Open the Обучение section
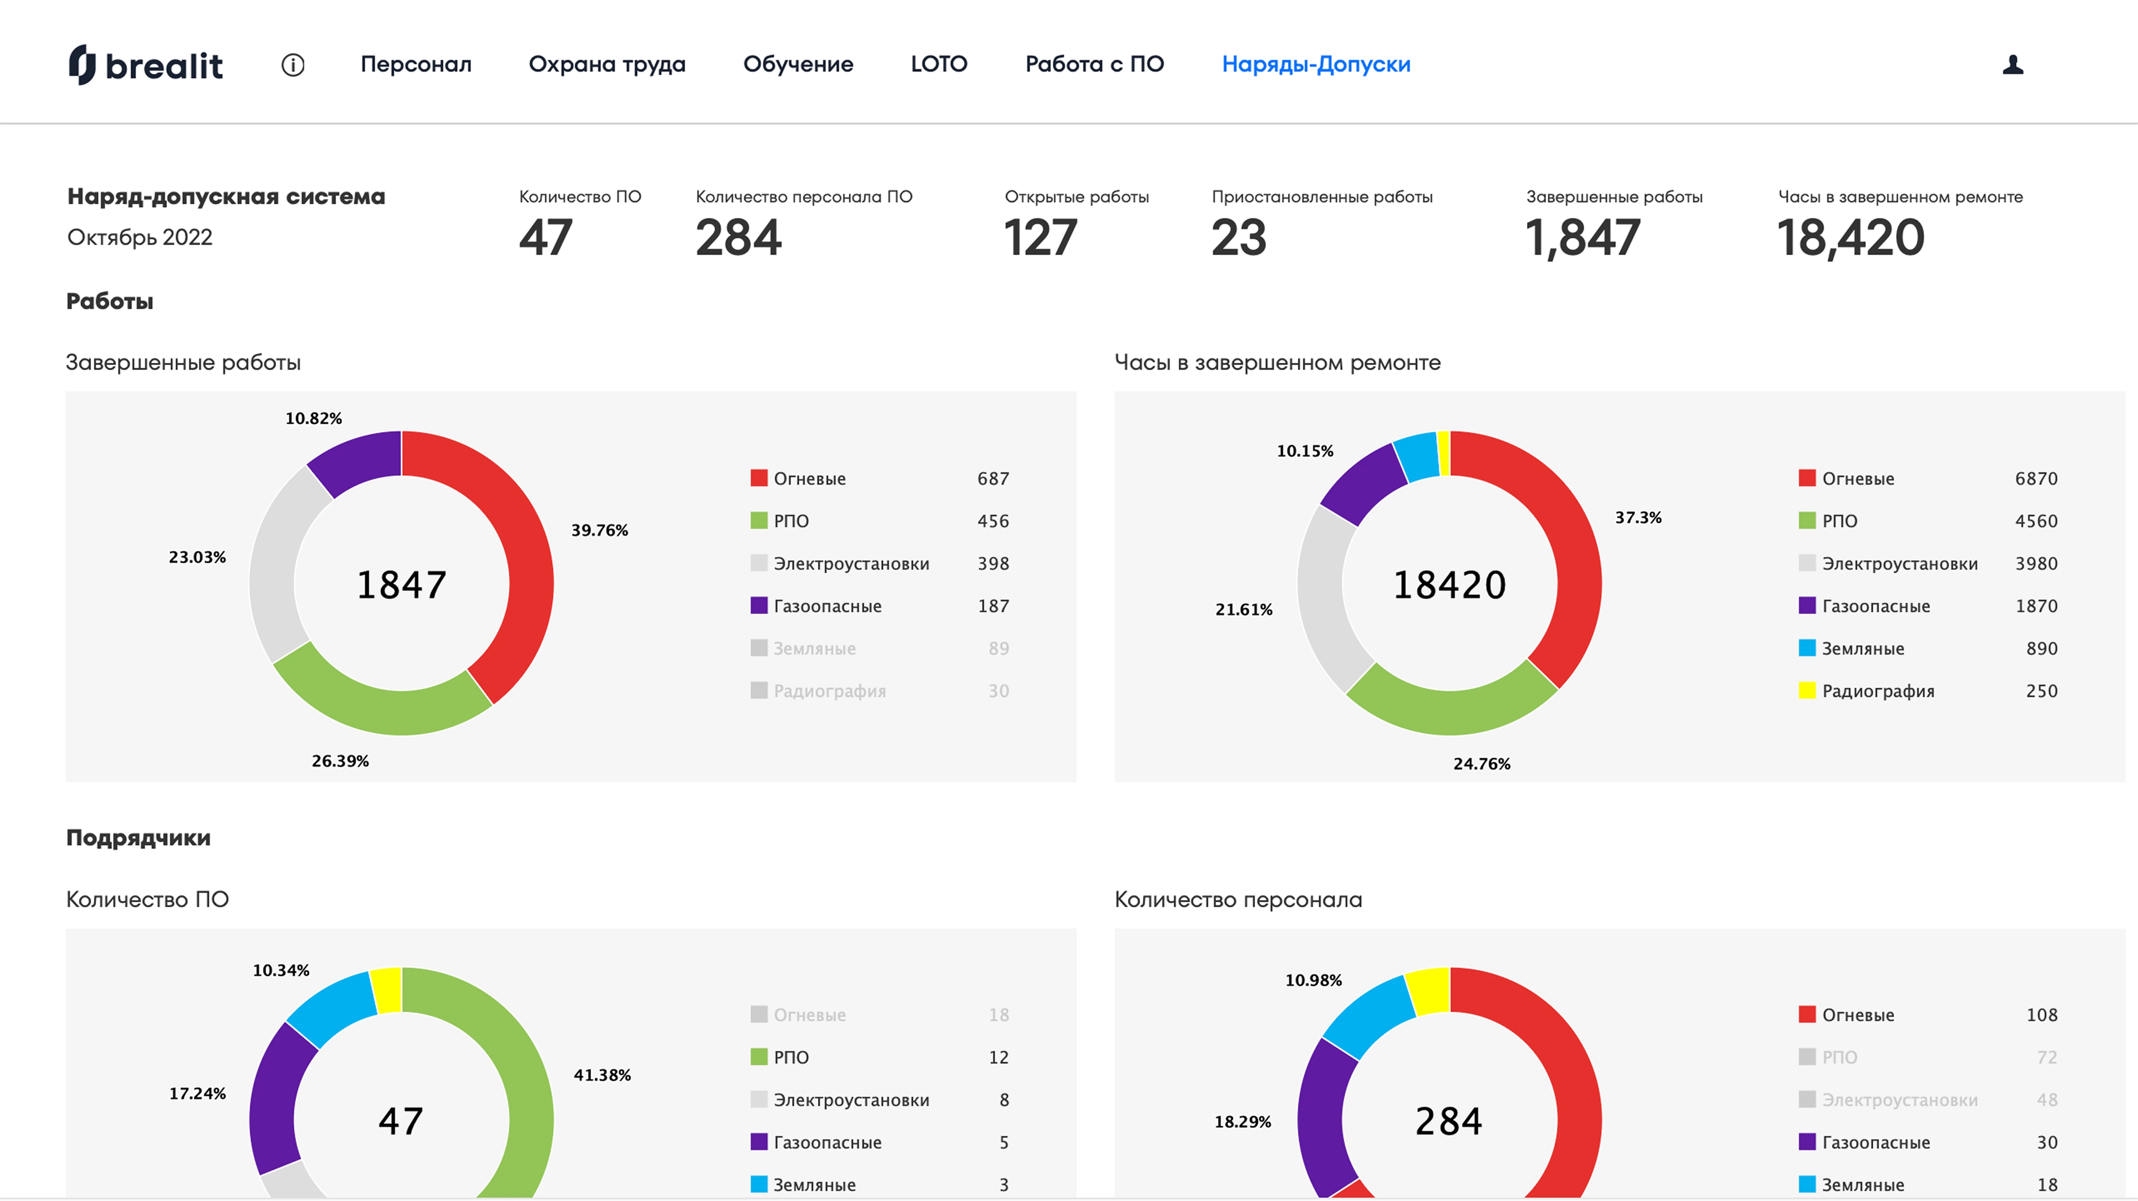2138x1201 pixels. click(798, 65)
